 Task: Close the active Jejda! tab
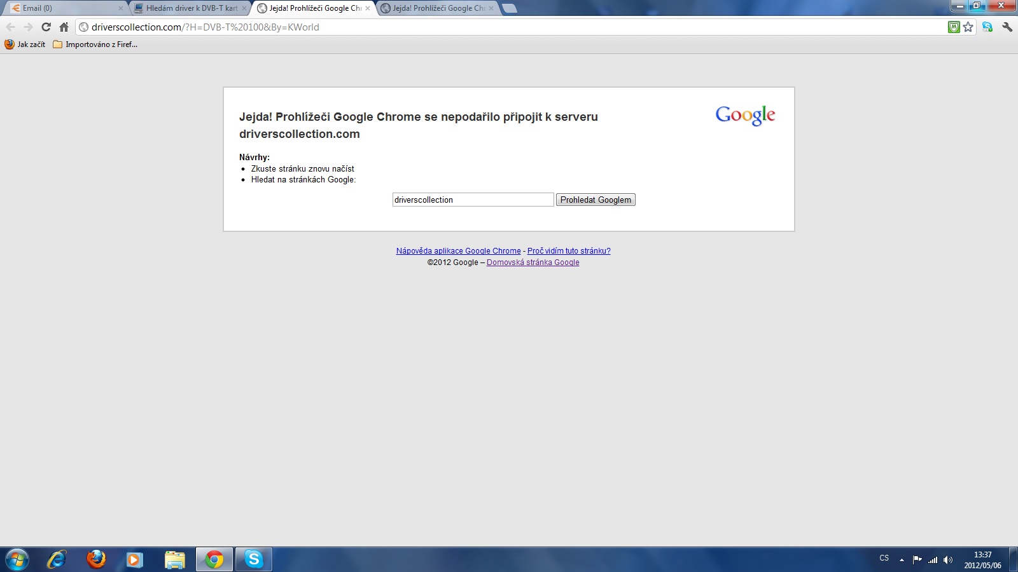pos(367,8)
